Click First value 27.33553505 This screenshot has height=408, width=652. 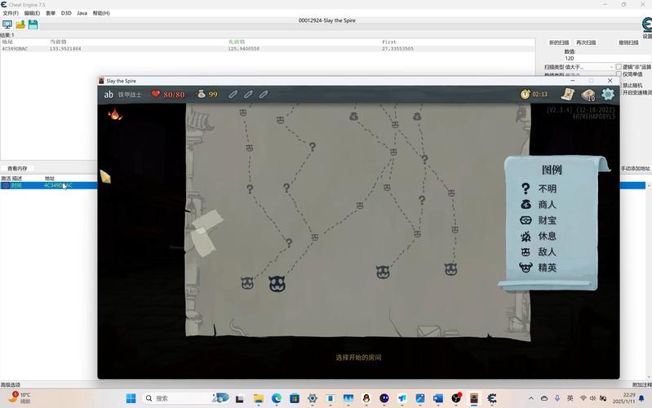tap(397, 49)
